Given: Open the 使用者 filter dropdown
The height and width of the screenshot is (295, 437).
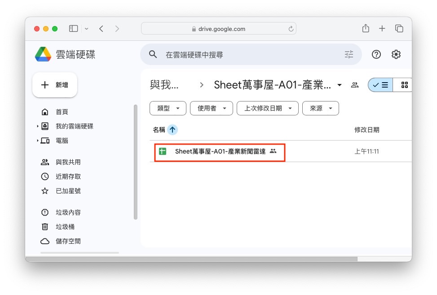Looking at the screenshot, I should coord(211,108).
